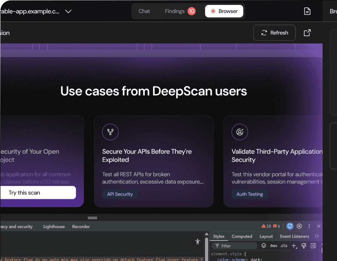Click the branch icon on the APIs card

[110, 132]
